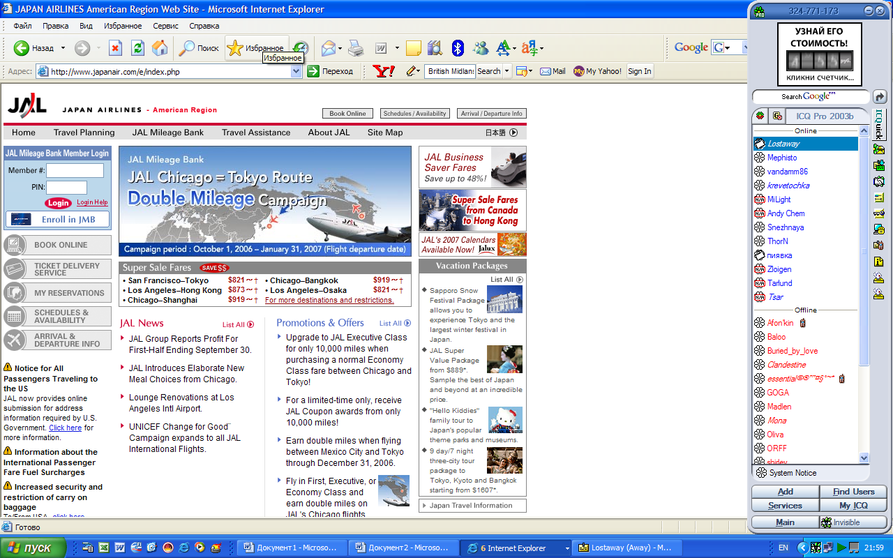Click the ICQ Pro flower logo icon

760,10
